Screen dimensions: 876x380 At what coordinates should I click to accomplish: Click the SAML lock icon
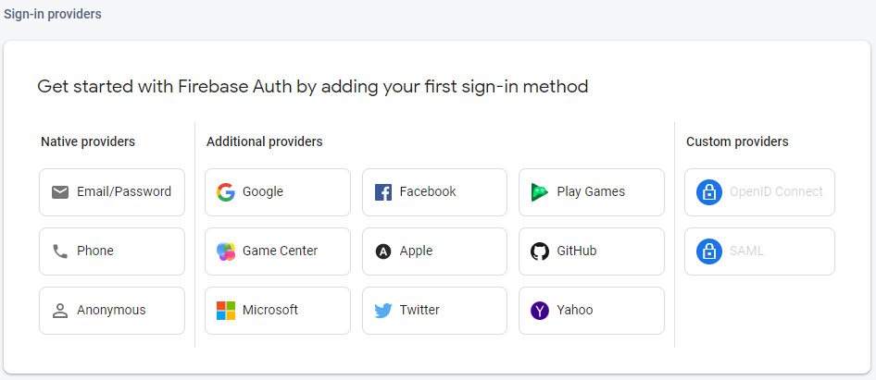pyautogui.click(x=708, y=251)
